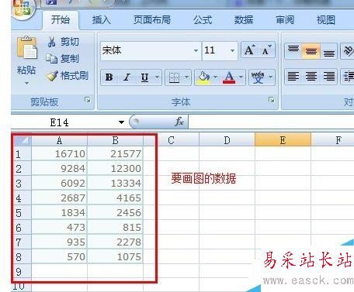The image size is (354, 292).
Task: Center text horizontally
Action: pyautogui.click(x=311, y=77)
